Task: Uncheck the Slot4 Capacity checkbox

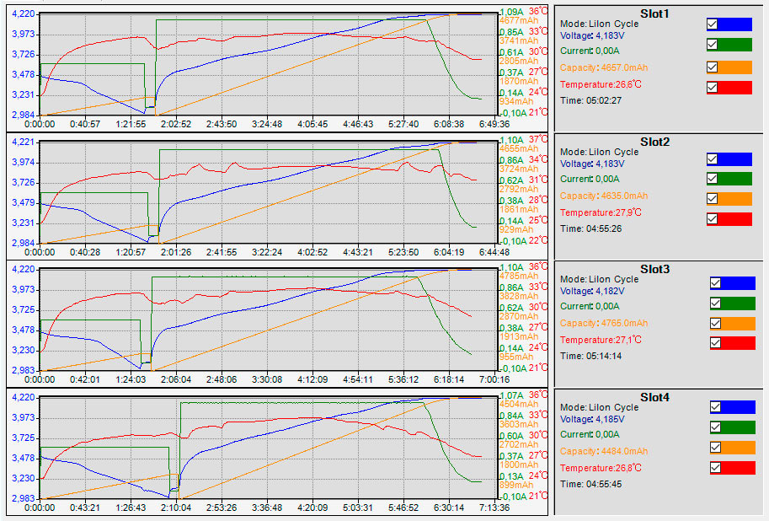Action: click(x=715, y=448)
